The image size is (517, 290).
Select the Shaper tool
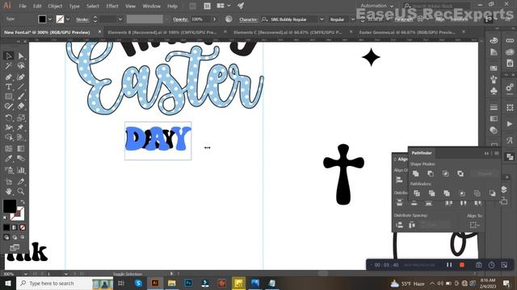pos(9,106)
